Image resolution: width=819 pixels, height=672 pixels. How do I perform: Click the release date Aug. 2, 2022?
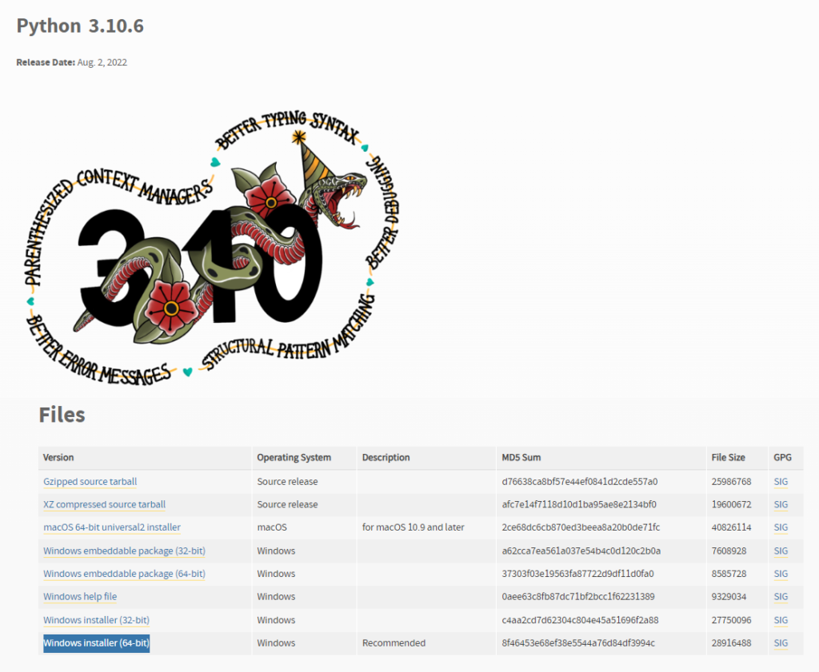pos(102,62)
